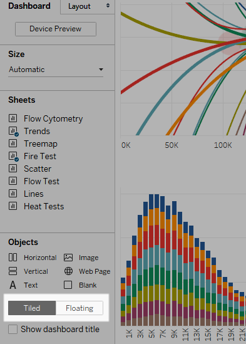
Task: Enable Show dashboard title checkbox
Action: coord(13,330)
